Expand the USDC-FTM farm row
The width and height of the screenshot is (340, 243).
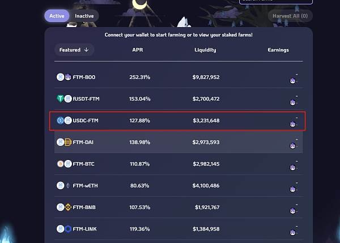pyautogui.click(x=178, y=120)
